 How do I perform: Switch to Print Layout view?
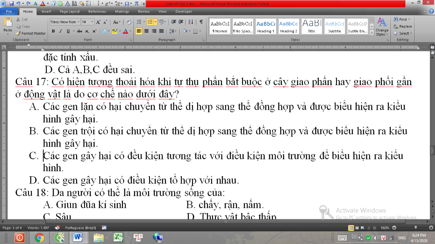(351, 228)
